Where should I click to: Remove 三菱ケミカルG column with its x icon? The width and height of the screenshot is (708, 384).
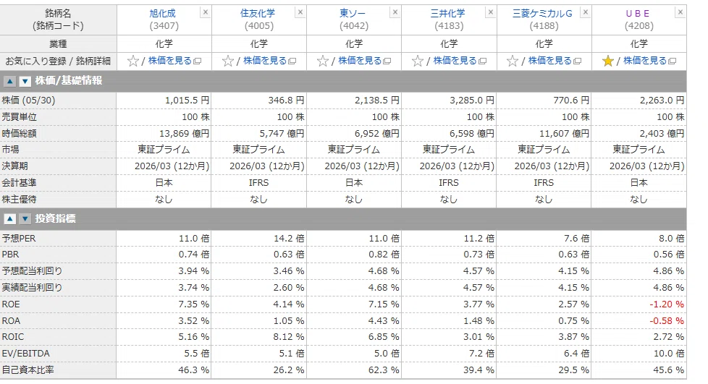(x=585, y=12)
